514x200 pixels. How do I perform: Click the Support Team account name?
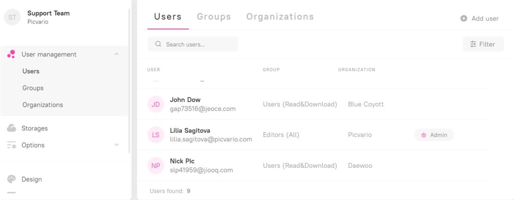(x=49, y=14)
